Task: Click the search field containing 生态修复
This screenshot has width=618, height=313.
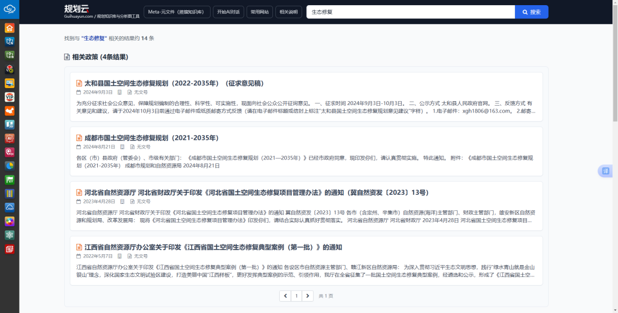Action: coord(410,12)
